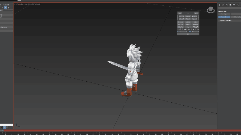Screen dimensions: 241x135
Task: Select the 2x radio button in the floating panel
Action: [x=191, y=29]
